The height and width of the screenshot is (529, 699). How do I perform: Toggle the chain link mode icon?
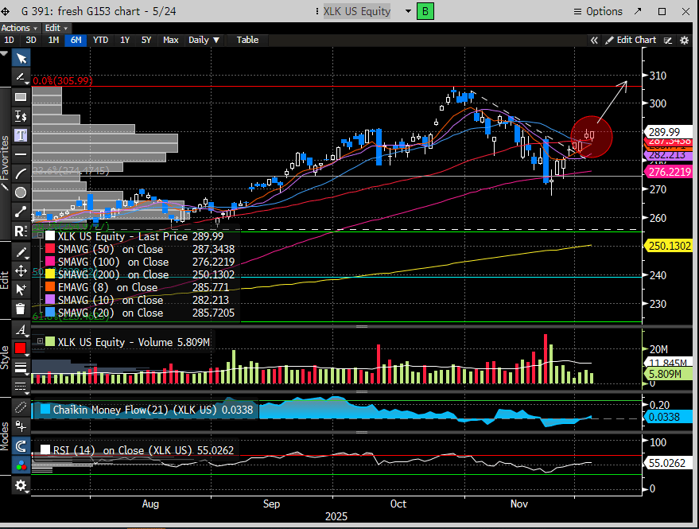(21, 407)
